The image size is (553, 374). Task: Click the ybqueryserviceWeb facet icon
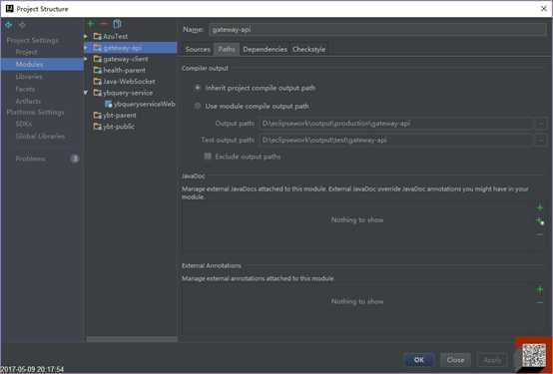pos(108,104)
